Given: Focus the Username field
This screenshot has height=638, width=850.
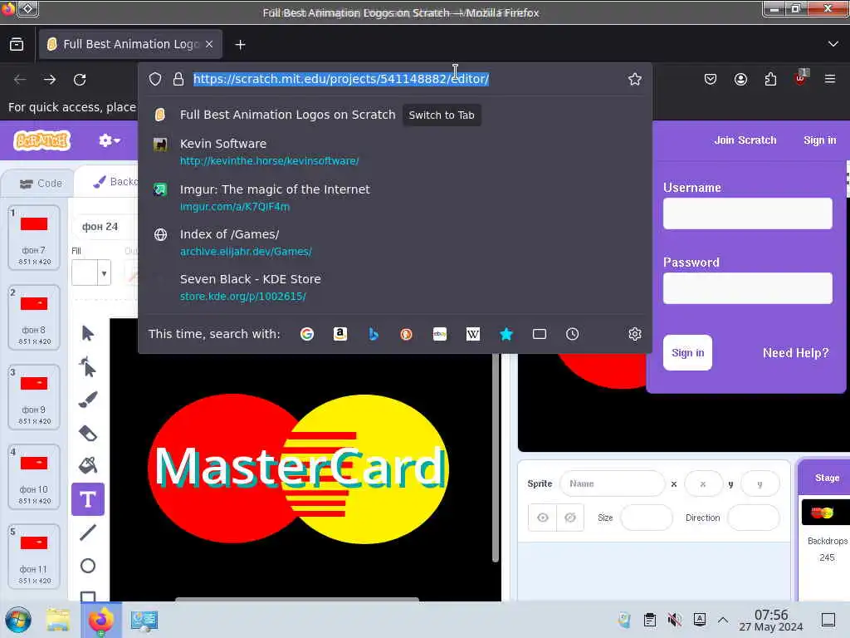Looking at the screenshot, I should coord(748,213).
